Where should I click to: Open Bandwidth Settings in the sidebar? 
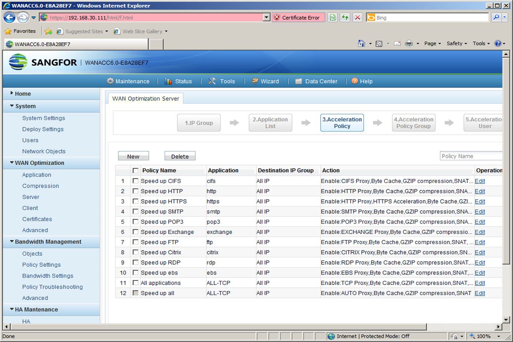(48, 276)
